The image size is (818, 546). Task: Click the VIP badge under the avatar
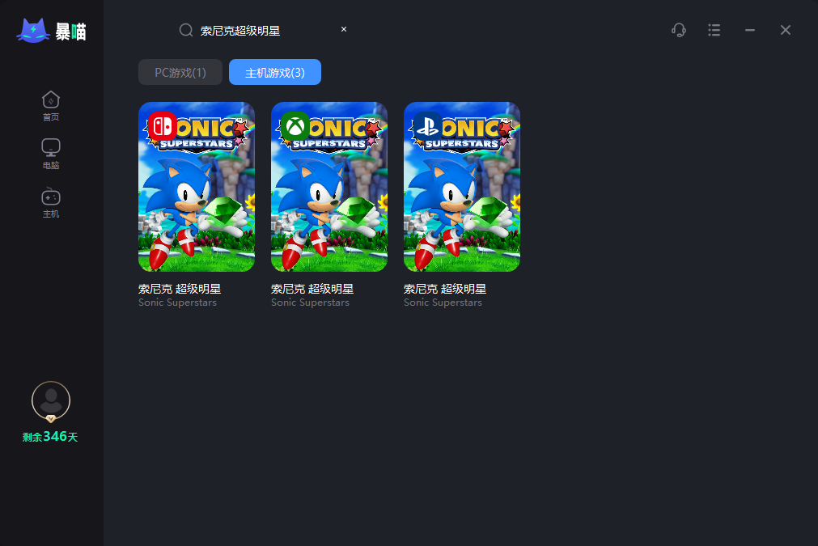coord(51,418)
